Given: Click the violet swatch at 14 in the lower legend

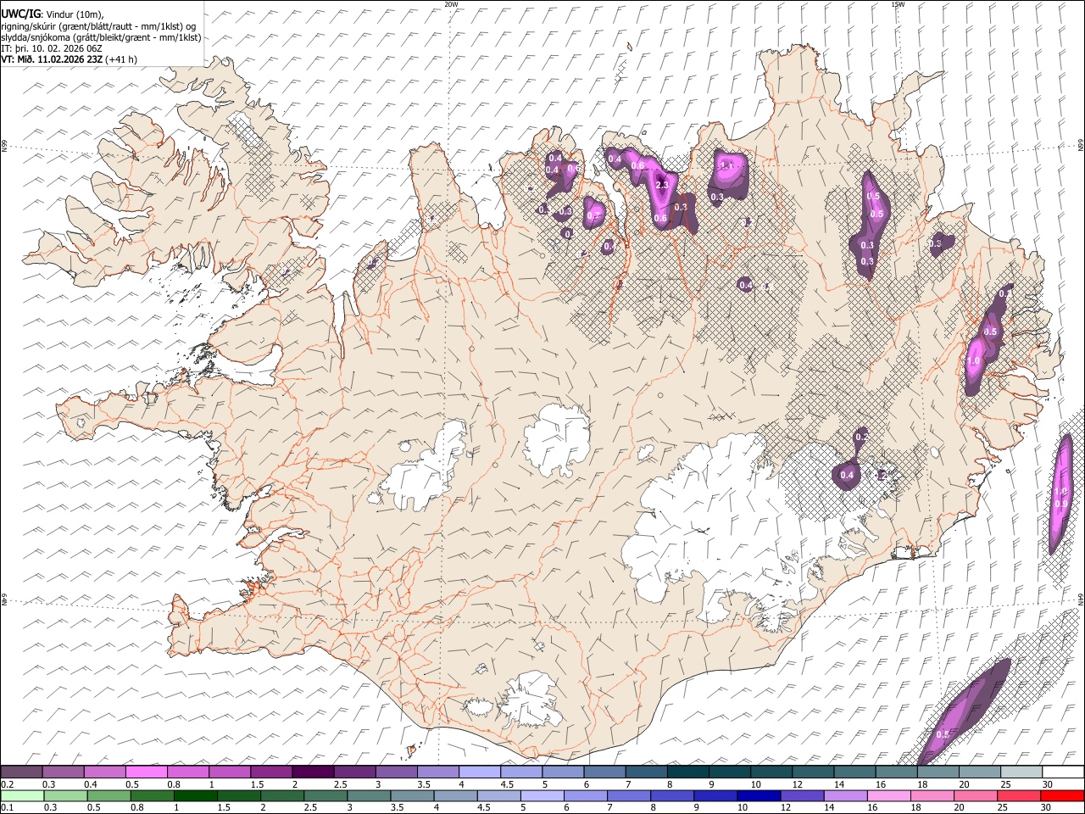Looking at the screenshot, I should click(846, 795).
